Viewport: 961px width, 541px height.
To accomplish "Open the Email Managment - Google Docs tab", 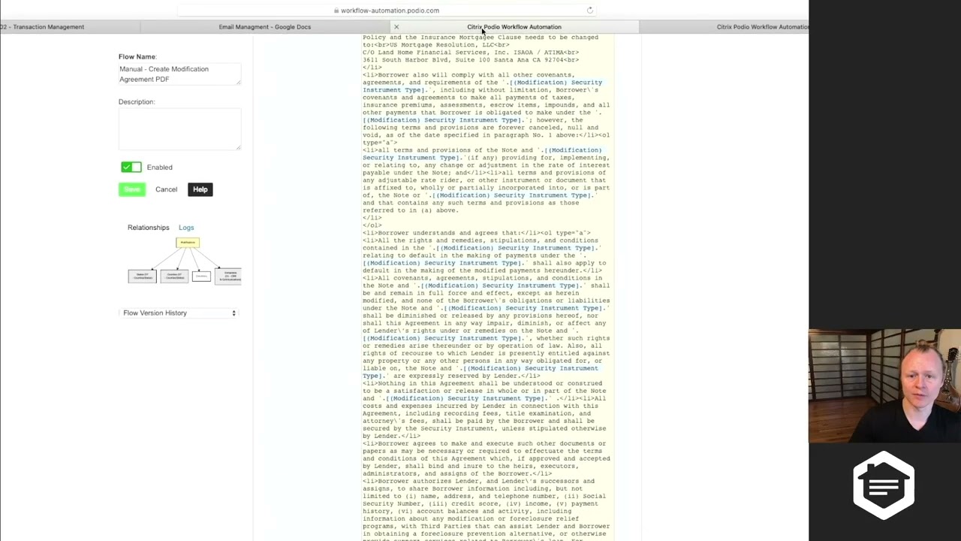I will tap(264, 27).
